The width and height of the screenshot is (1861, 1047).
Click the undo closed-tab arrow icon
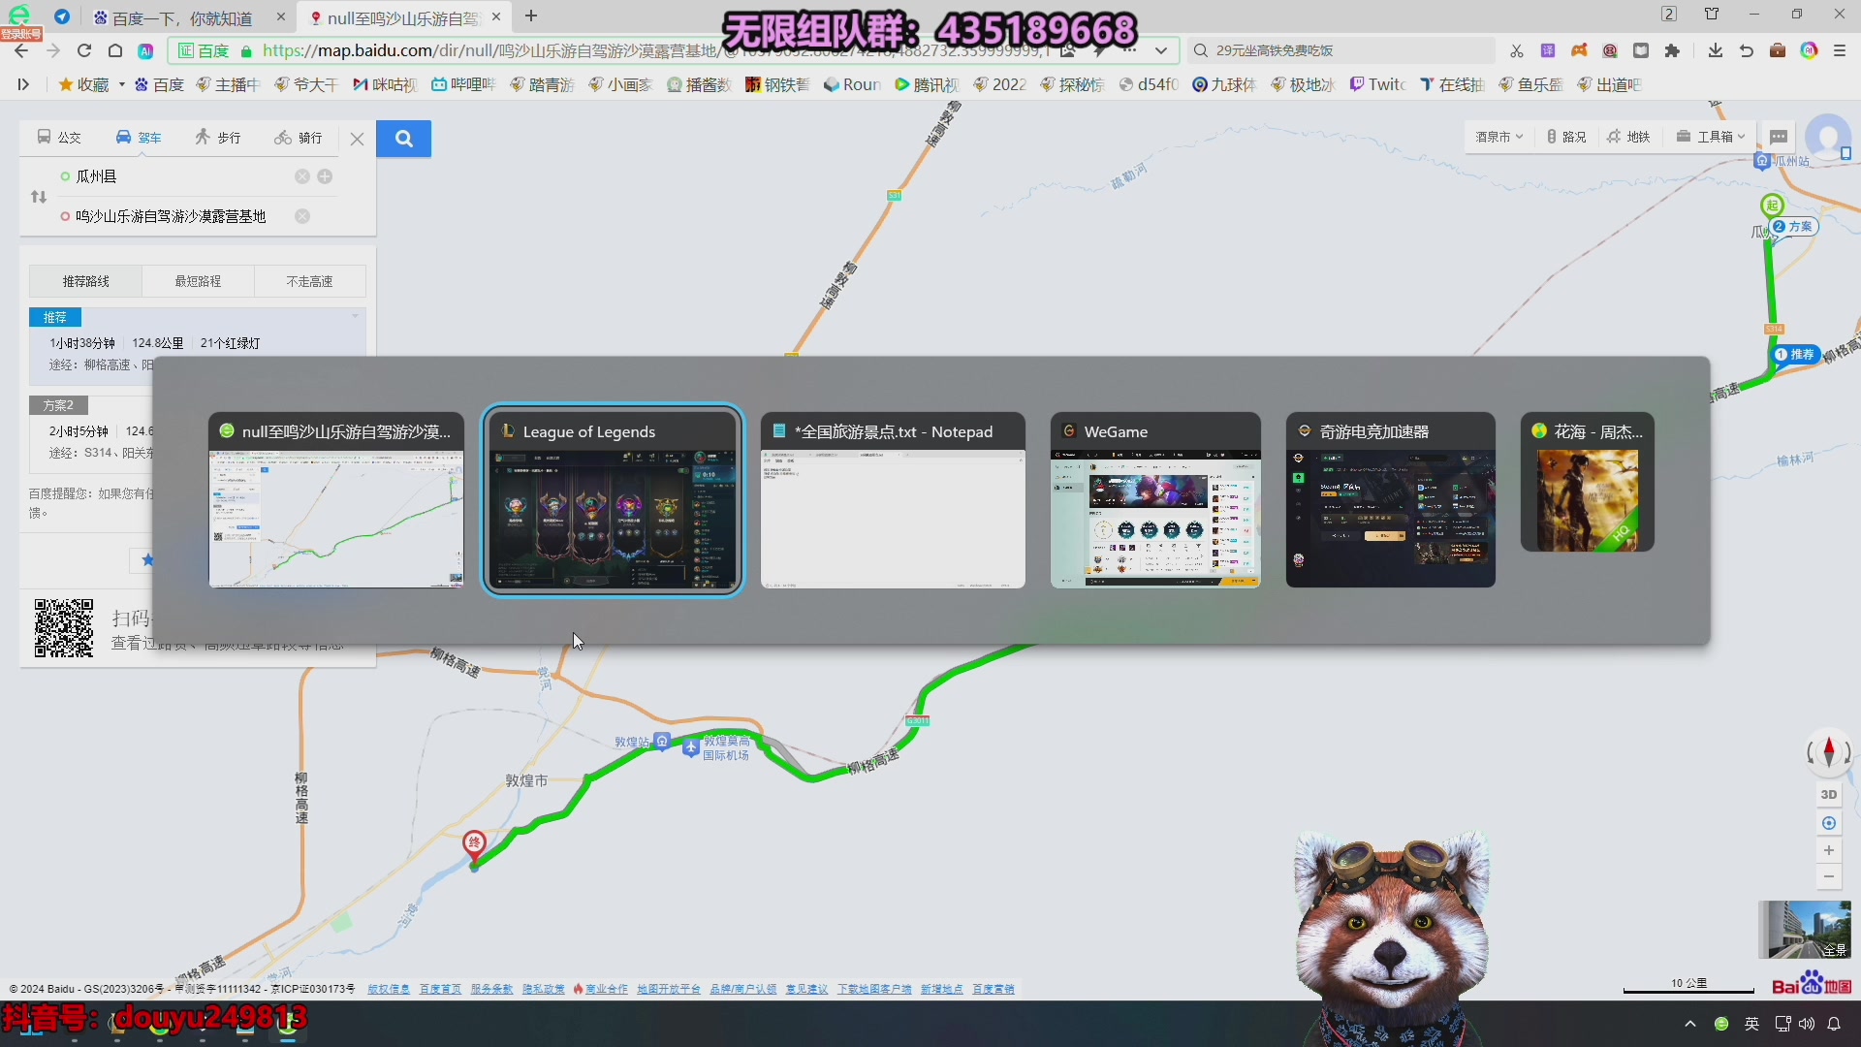pos(1747,50)
